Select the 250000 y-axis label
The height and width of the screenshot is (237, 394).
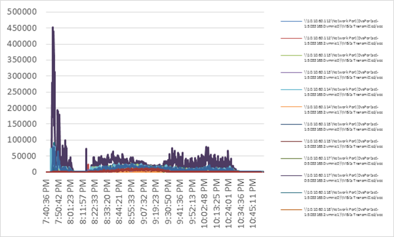click(22, 92)
